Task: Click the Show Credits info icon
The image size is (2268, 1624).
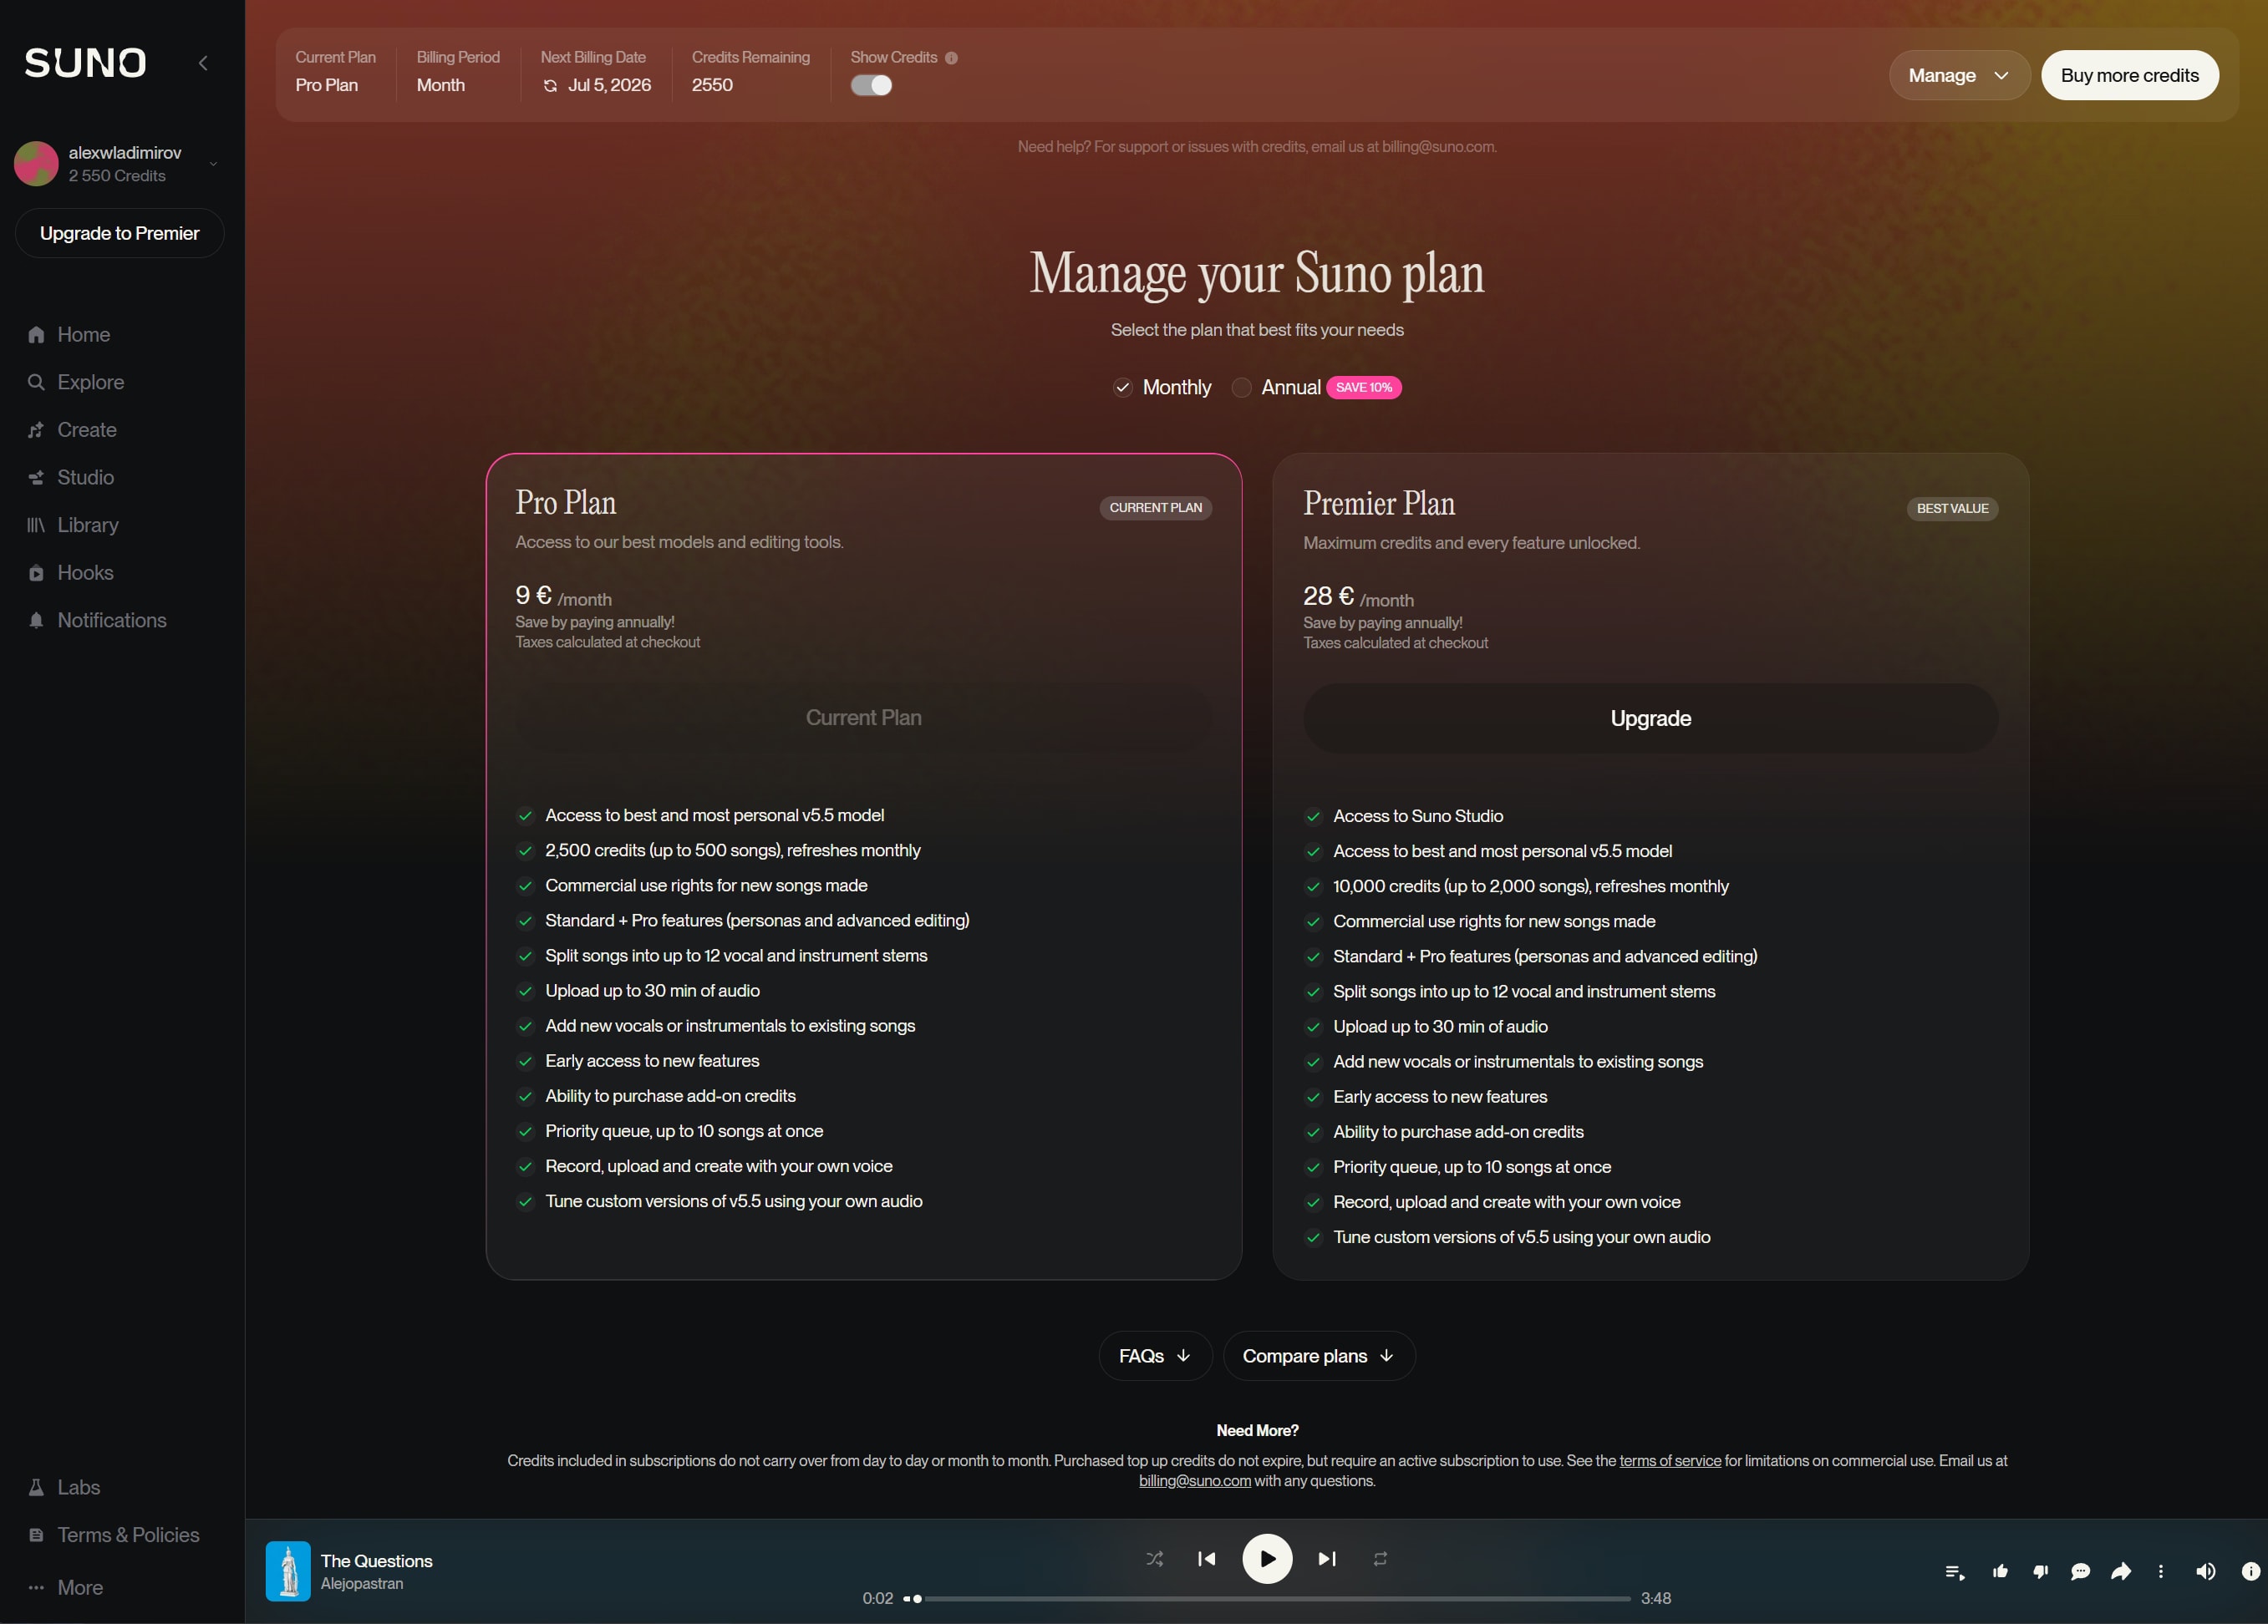Action: point(951,58)
